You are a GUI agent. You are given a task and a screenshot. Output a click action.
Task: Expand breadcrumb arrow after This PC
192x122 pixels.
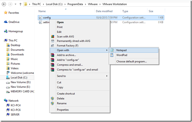(x=43, y=4)
